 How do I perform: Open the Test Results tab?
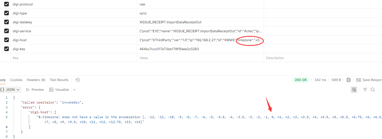[x=59, y=80]
